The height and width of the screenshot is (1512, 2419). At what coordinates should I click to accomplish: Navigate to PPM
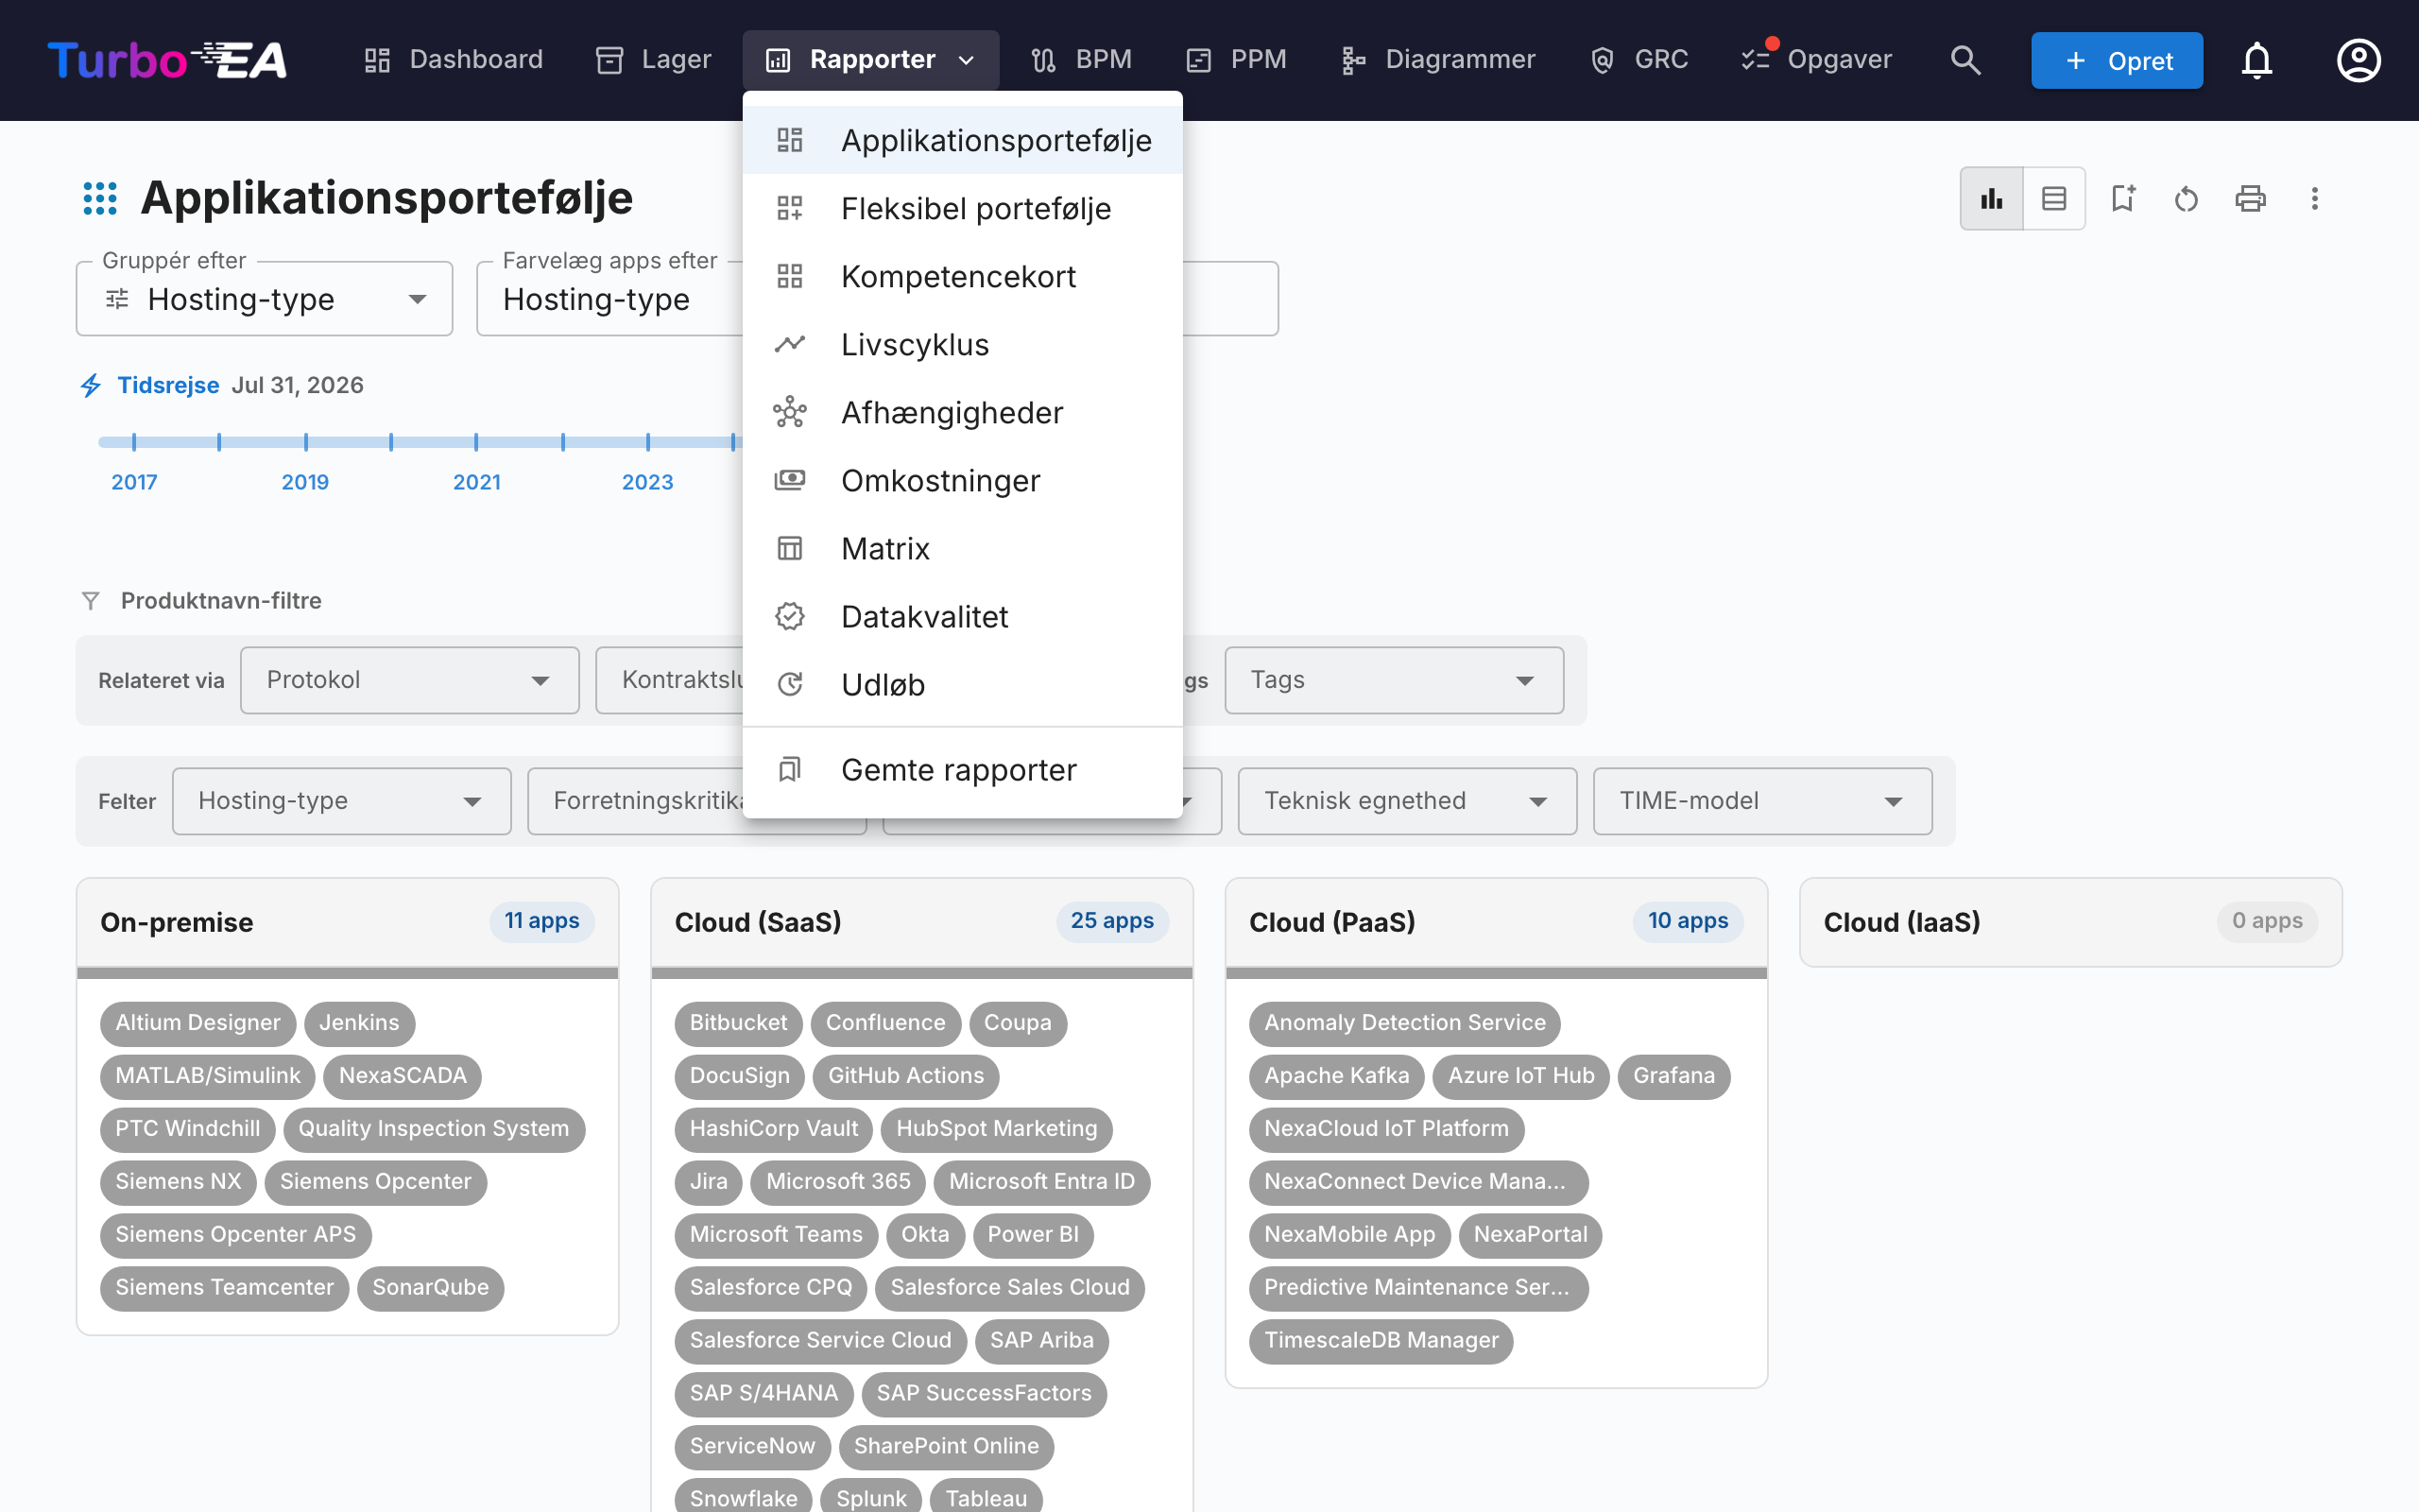[1237, 60]
